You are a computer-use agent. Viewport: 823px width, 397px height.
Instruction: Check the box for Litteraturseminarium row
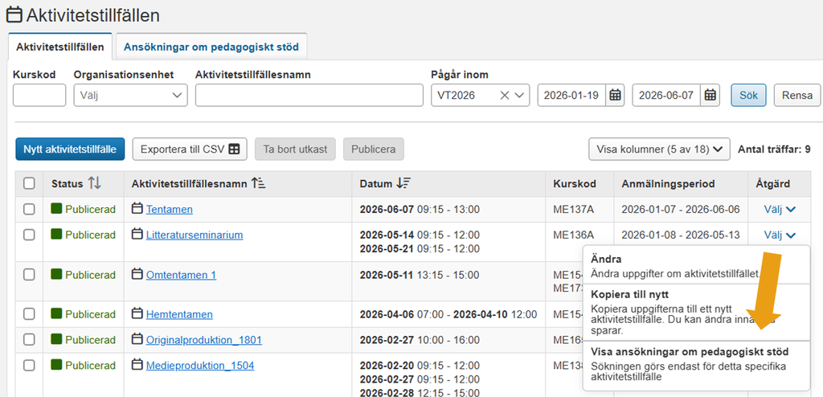pos(30,235)
